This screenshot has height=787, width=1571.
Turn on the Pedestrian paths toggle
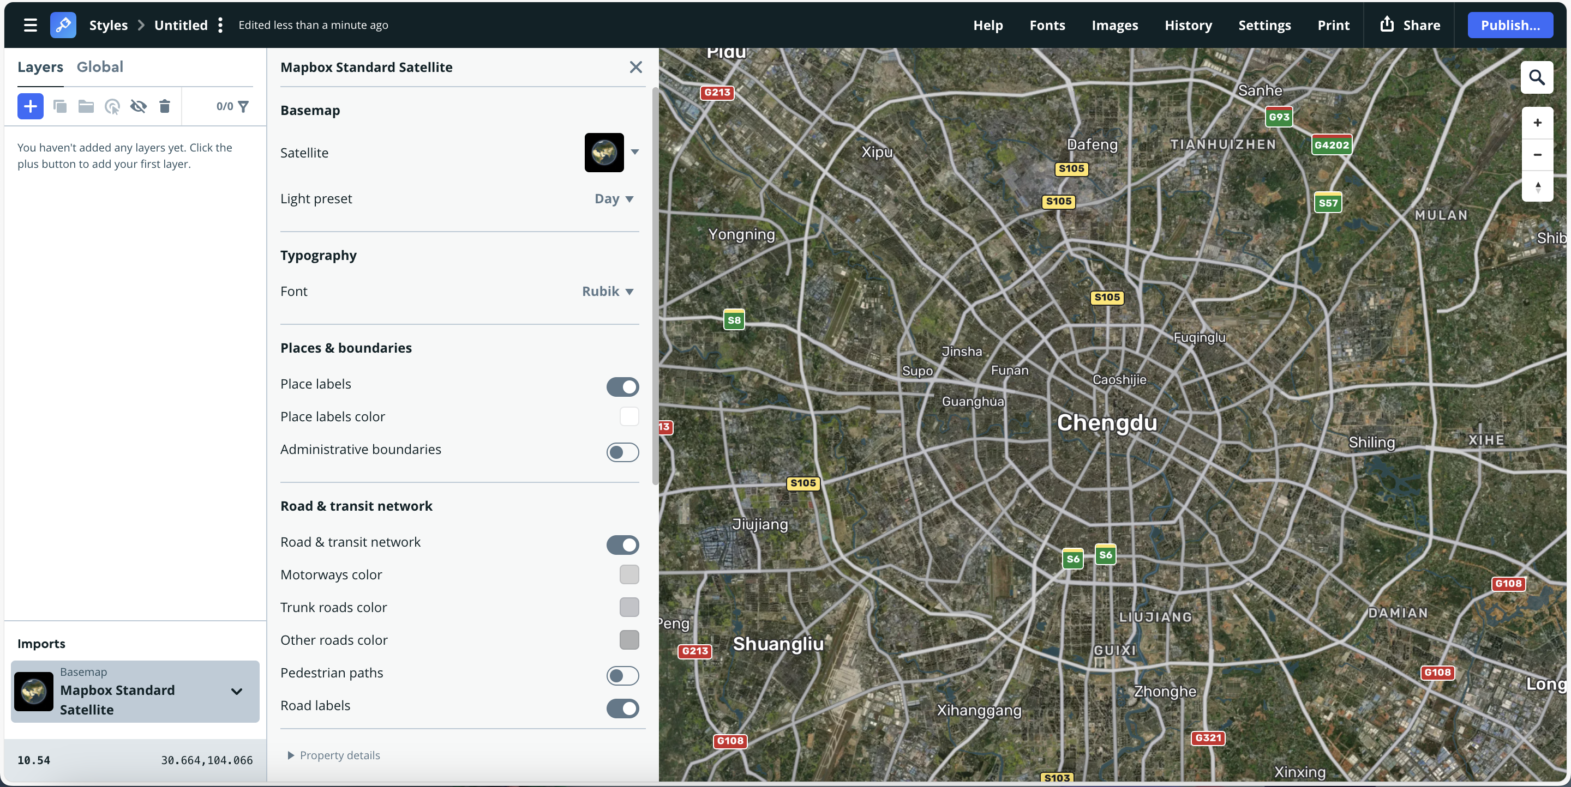click(x=622, y=675)
